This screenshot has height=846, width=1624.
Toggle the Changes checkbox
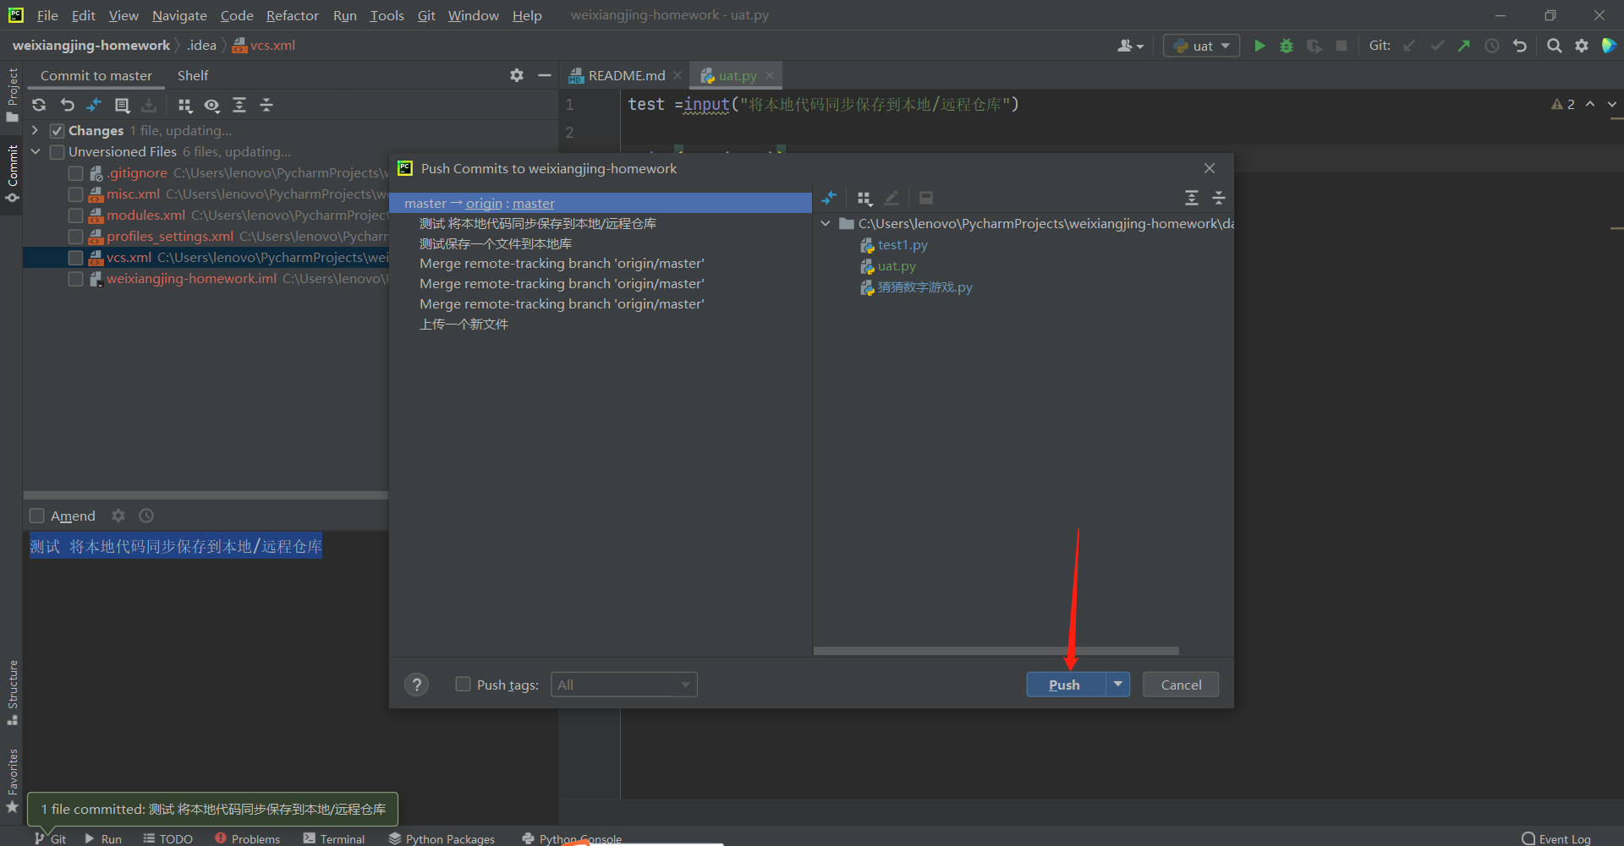(58, 131)
